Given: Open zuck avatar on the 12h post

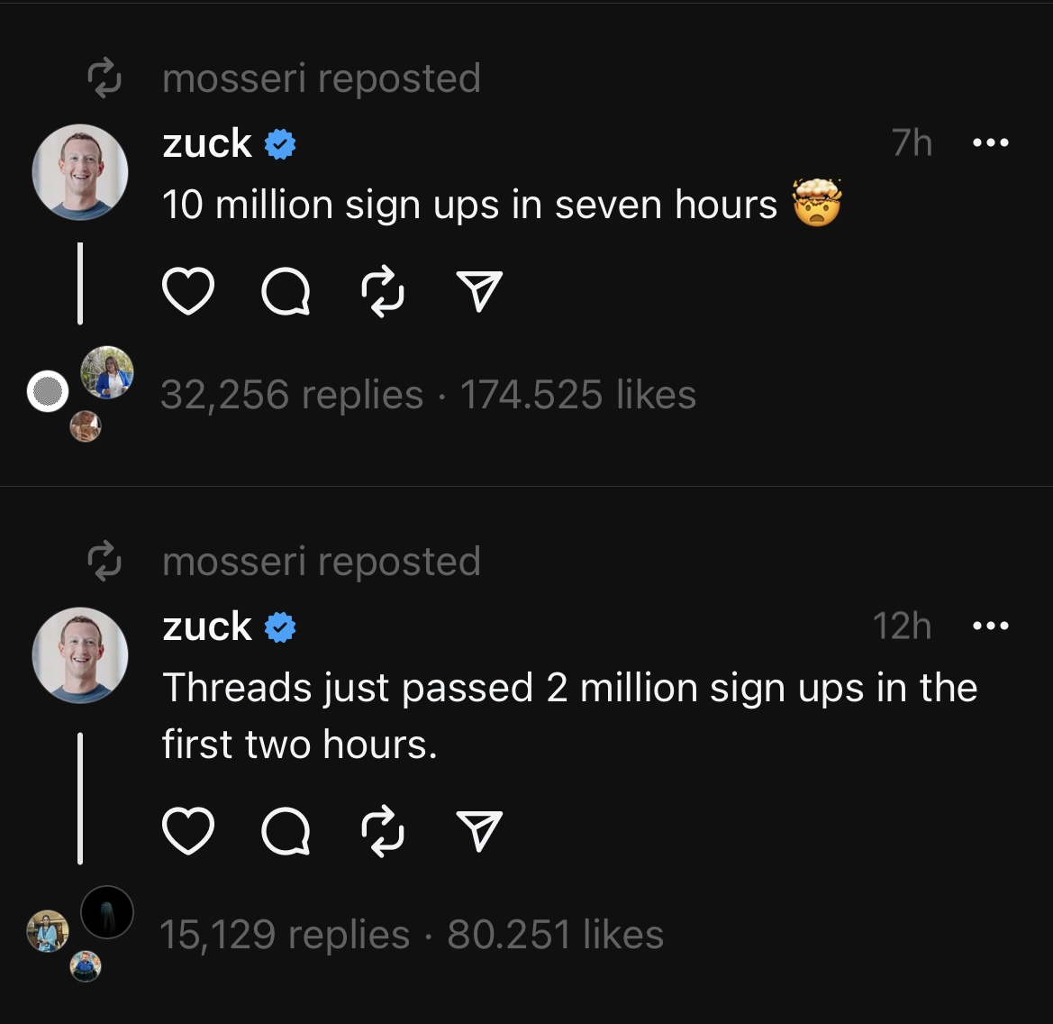Looking at the screenshot, I should pos(80,655).
